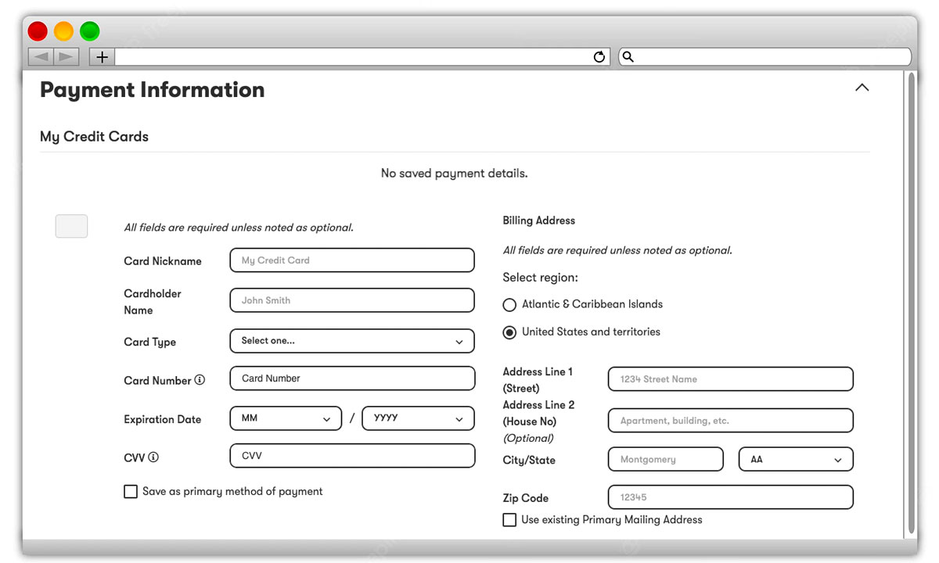Open the expiration year YYYY dropdown
Image resolution: width=939 pixels, height=563 pixels.
pos(418,418)
